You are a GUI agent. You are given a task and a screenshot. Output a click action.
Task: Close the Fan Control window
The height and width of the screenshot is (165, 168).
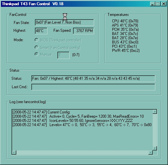(164, 4)
